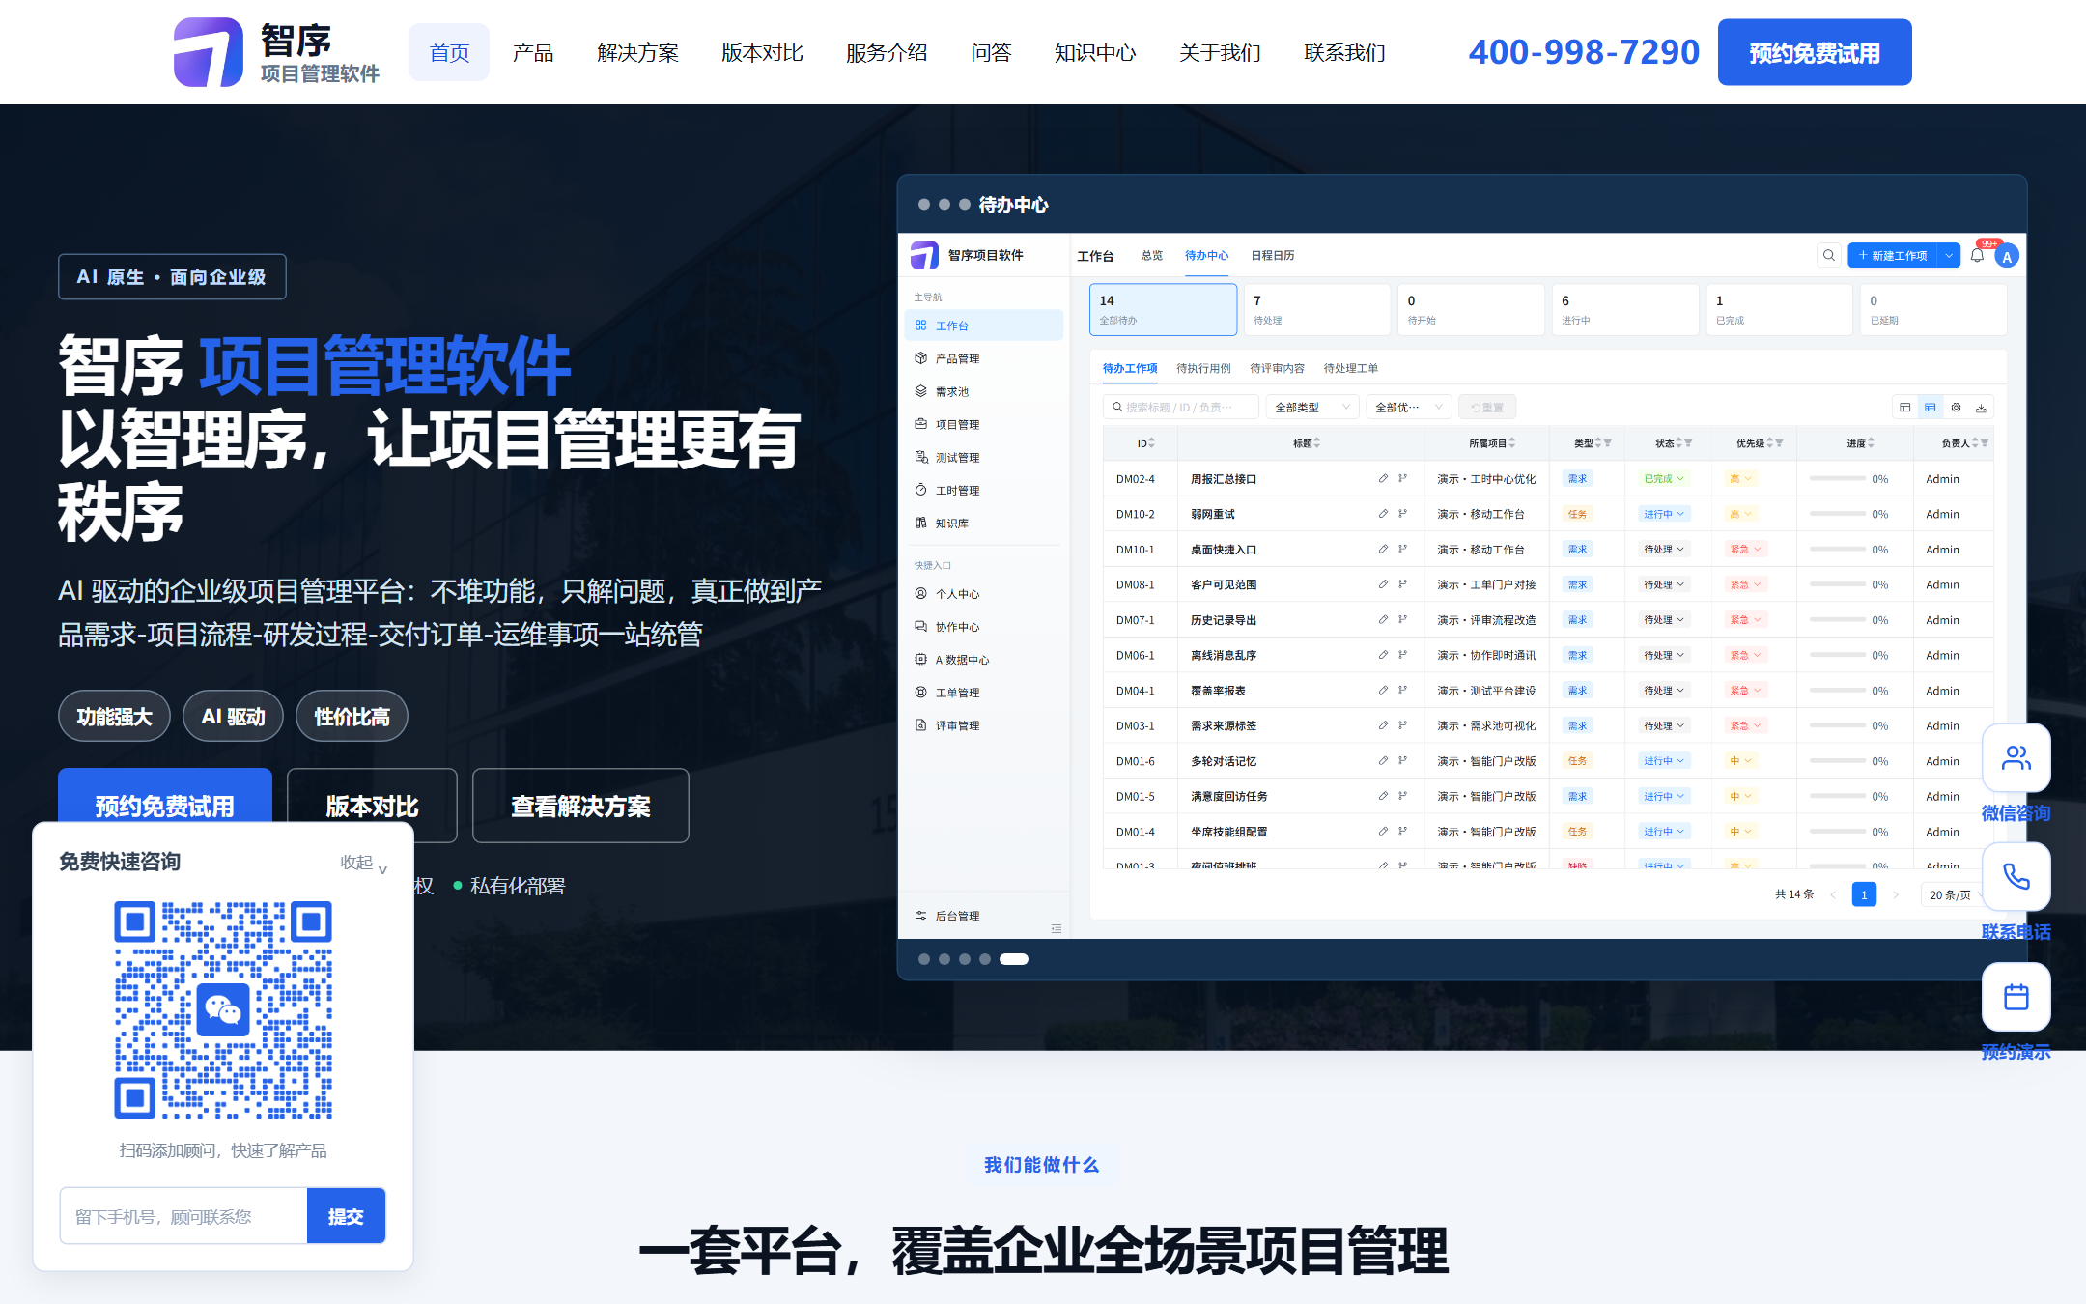Submit the phone number with 提交

[x=346, y=1216]
